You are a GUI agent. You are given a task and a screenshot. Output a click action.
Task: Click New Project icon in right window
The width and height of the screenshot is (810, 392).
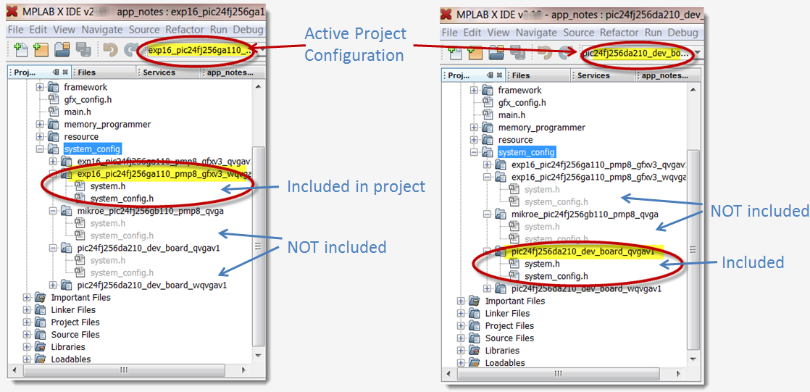click(476, 54)
